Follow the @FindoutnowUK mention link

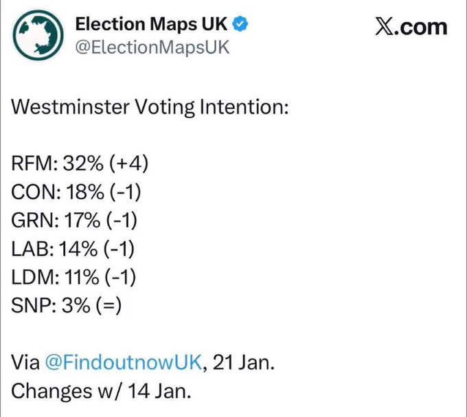124,363
